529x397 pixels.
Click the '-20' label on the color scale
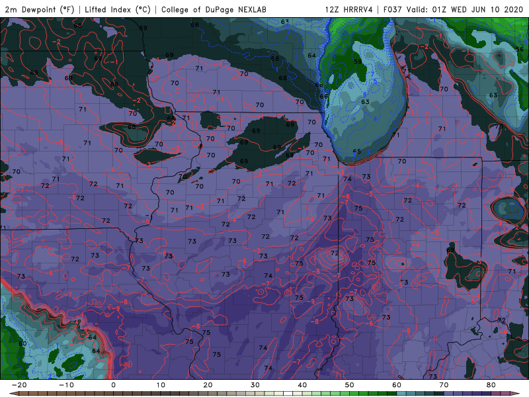(x=19, y=385)
